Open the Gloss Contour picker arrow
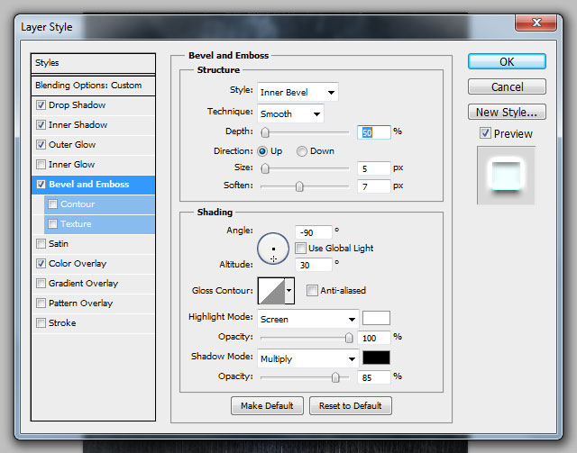Viewport: 577px width, 453px height. pos(289,291)
